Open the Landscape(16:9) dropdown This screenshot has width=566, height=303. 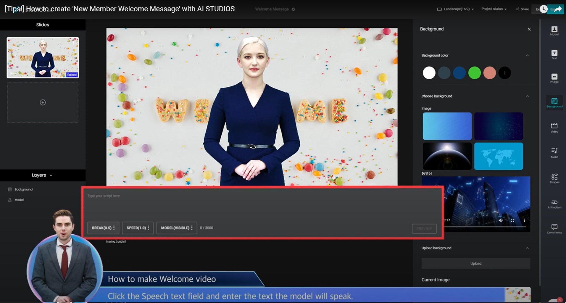tap(456, 9)
